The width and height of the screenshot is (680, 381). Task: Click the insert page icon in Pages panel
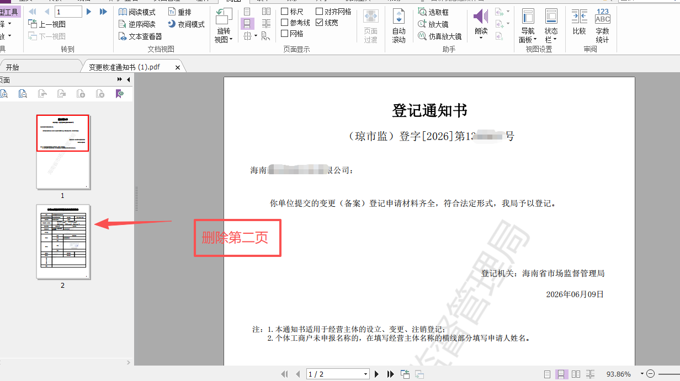click(x=81, y=94)
